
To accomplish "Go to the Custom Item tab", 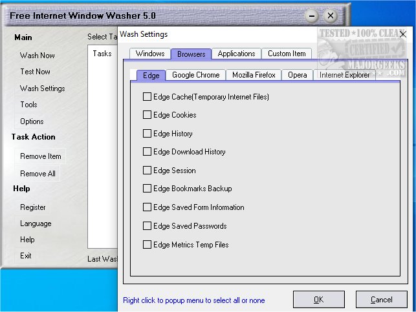I will coord(287,54).
